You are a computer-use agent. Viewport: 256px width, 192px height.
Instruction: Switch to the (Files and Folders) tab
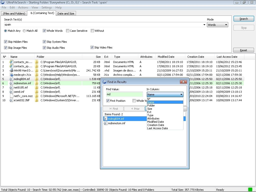[x=14, y=13]
